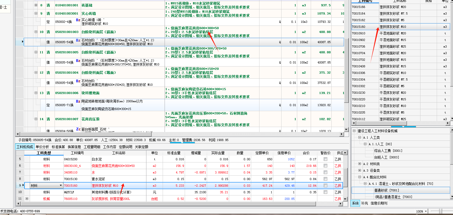Open the 关联定额 tab

point(142,147)
